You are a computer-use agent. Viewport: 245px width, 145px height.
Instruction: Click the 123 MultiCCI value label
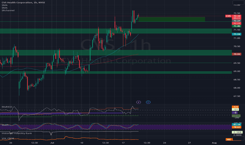[236, 110]
